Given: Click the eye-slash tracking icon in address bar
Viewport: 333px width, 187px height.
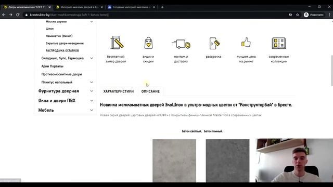Looking at the screenshot, I should point(290,15).
